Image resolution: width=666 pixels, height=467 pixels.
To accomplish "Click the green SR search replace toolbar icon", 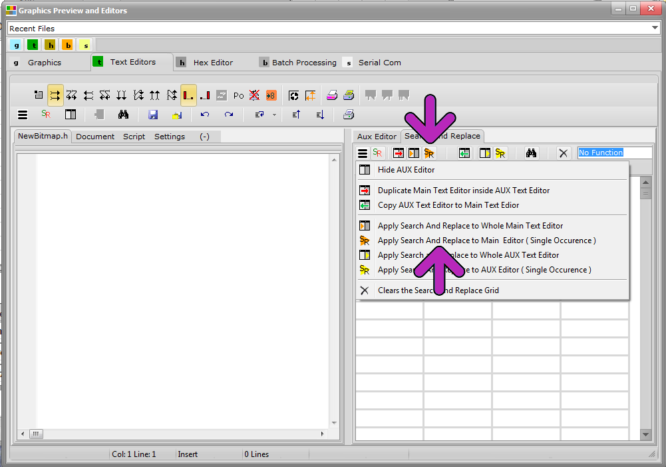I will [x=46, y=115].
